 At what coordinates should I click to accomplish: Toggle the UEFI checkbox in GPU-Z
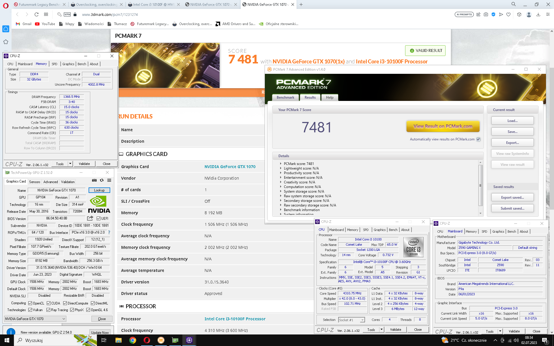[98, 219]
